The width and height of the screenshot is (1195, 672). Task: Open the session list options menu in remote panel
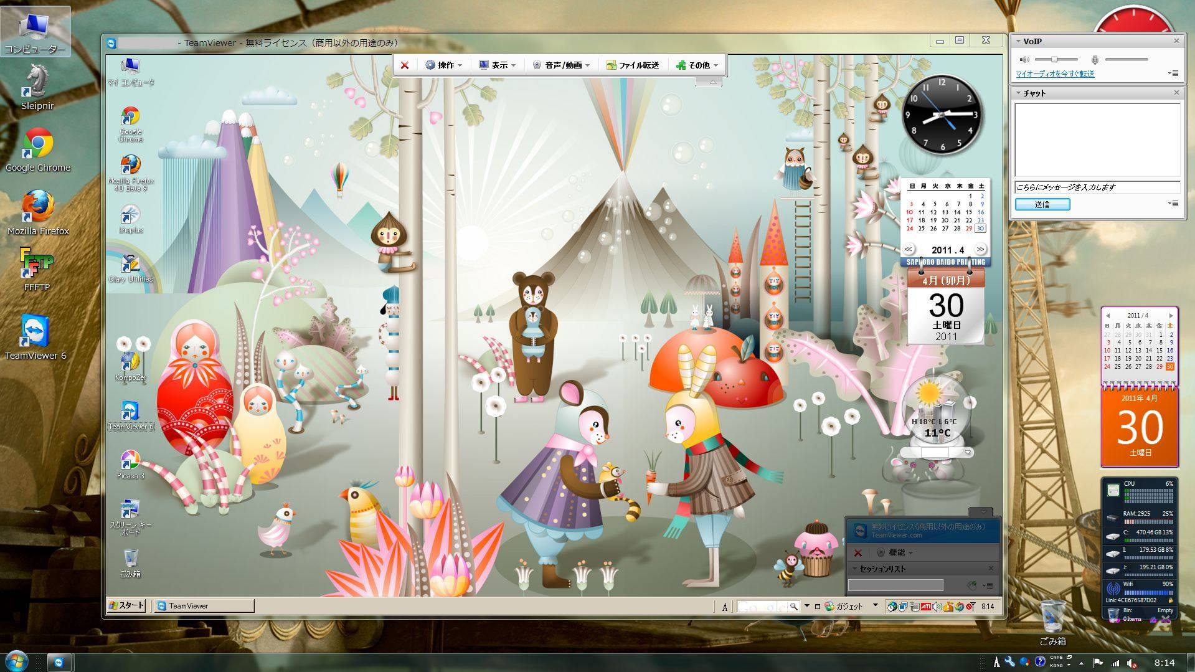tap(988, 585)
